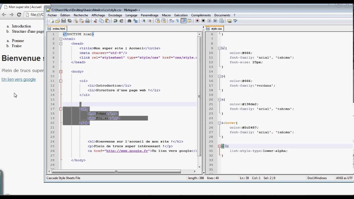Click the Stop recording macro icon
Viewport: 354px width, 199px height.
[203, 21]
